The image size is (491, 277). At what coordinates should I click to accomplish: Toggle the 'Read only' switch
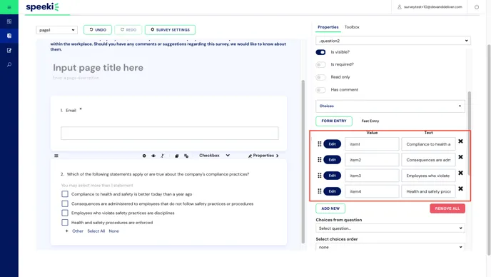click(x=320, y=77)
